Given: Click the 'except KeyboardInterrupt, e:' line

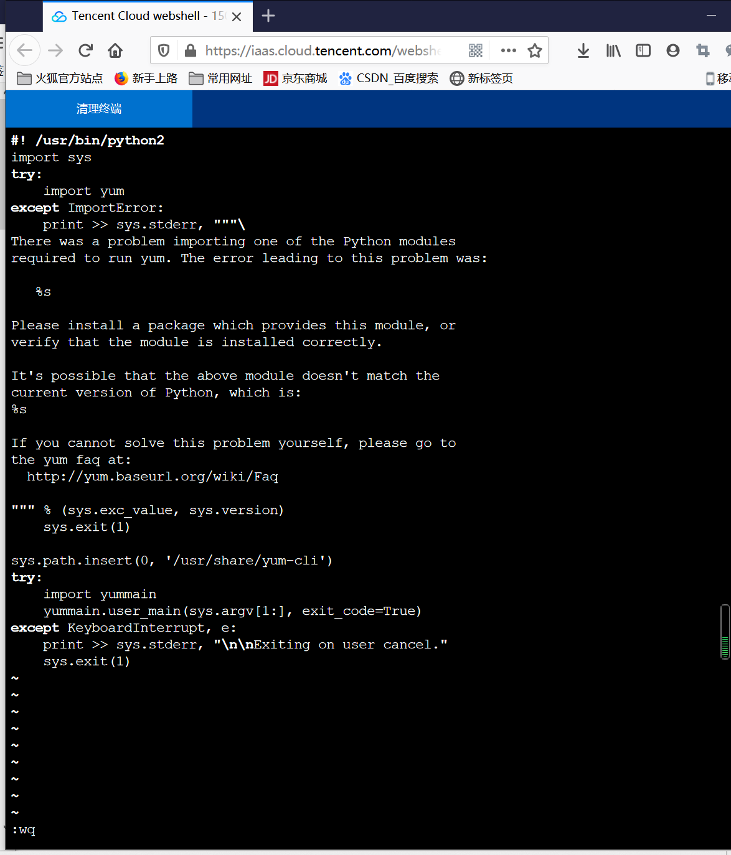Looking at the screenshot, I should pos(123,628).
